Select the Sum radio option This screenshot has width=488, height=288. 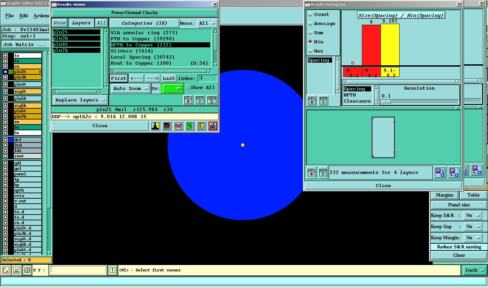[x=310, y=33]
